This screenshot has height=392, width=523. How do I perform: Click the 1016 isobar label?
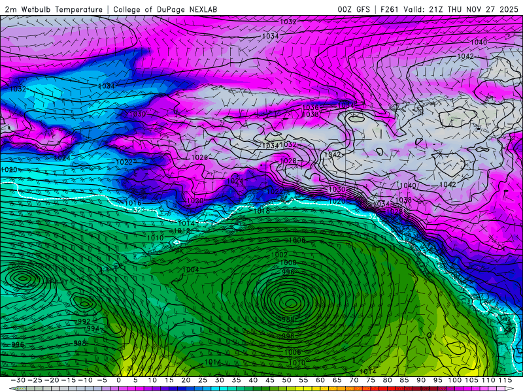coord(133,203)
